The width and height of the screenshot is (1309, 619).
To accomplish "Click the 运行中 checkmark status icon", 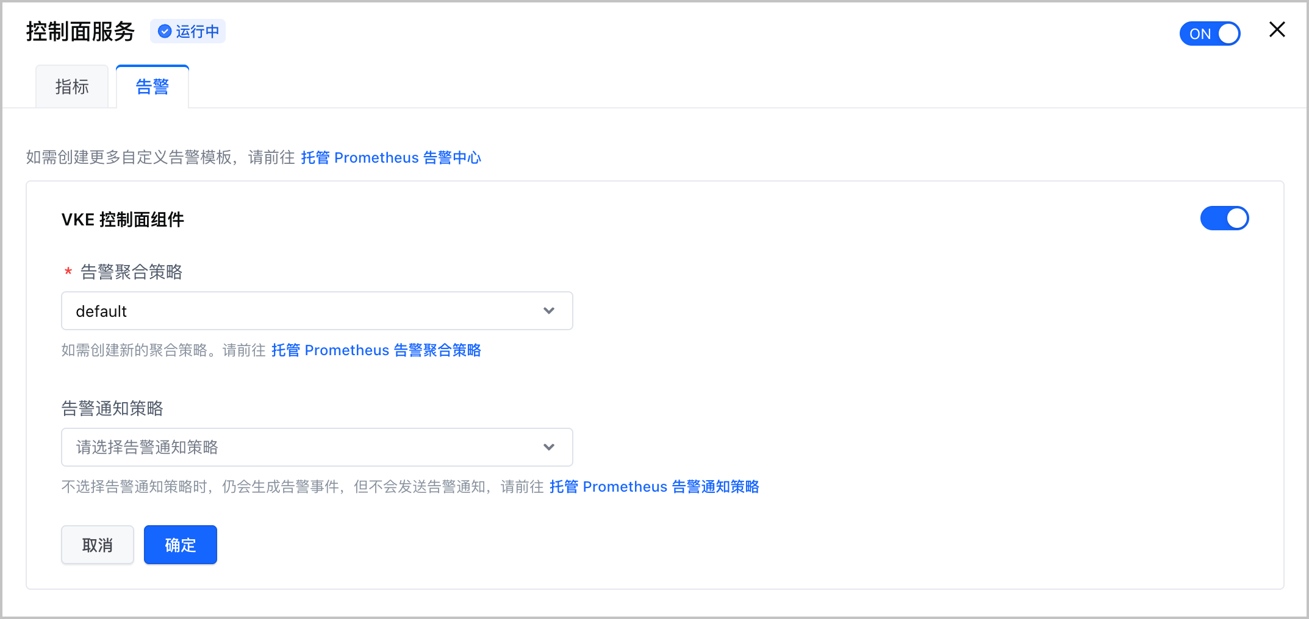I will 165,31.
